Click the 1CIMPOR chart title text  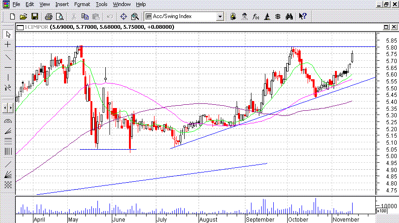(36, 27)
